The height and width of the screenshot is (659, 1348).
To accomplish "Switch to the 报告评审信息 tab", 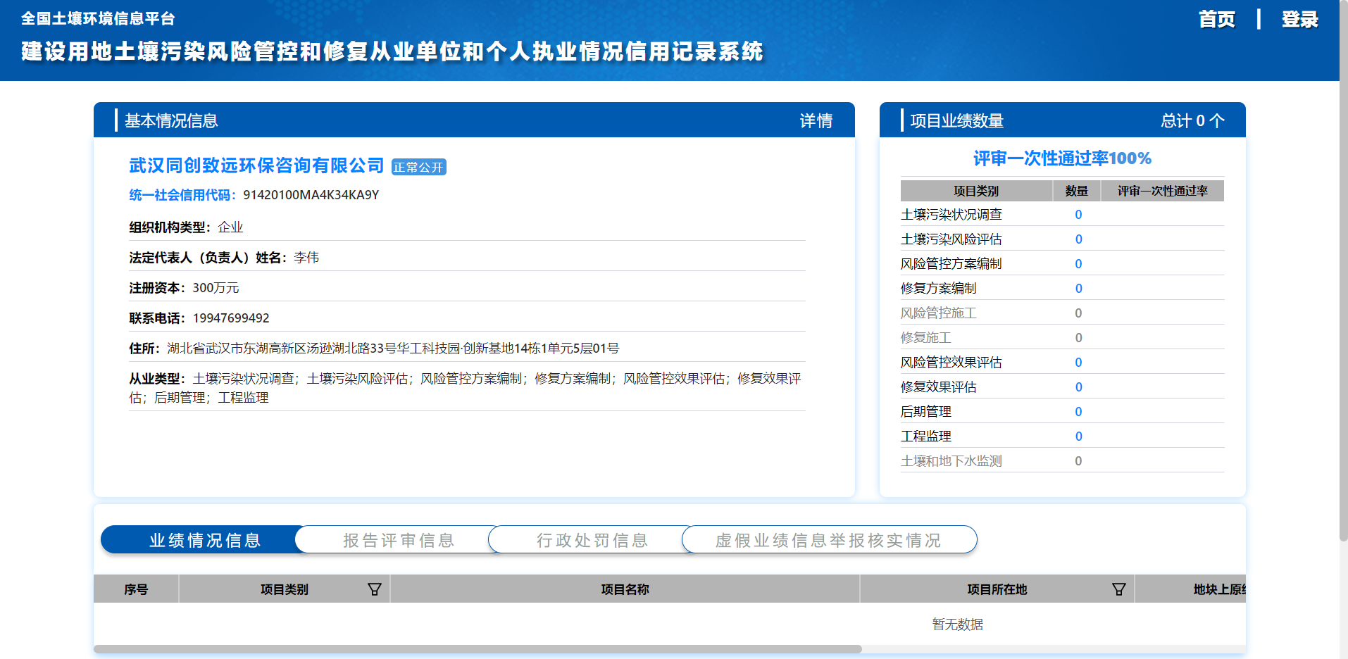I will coord(399,540).
